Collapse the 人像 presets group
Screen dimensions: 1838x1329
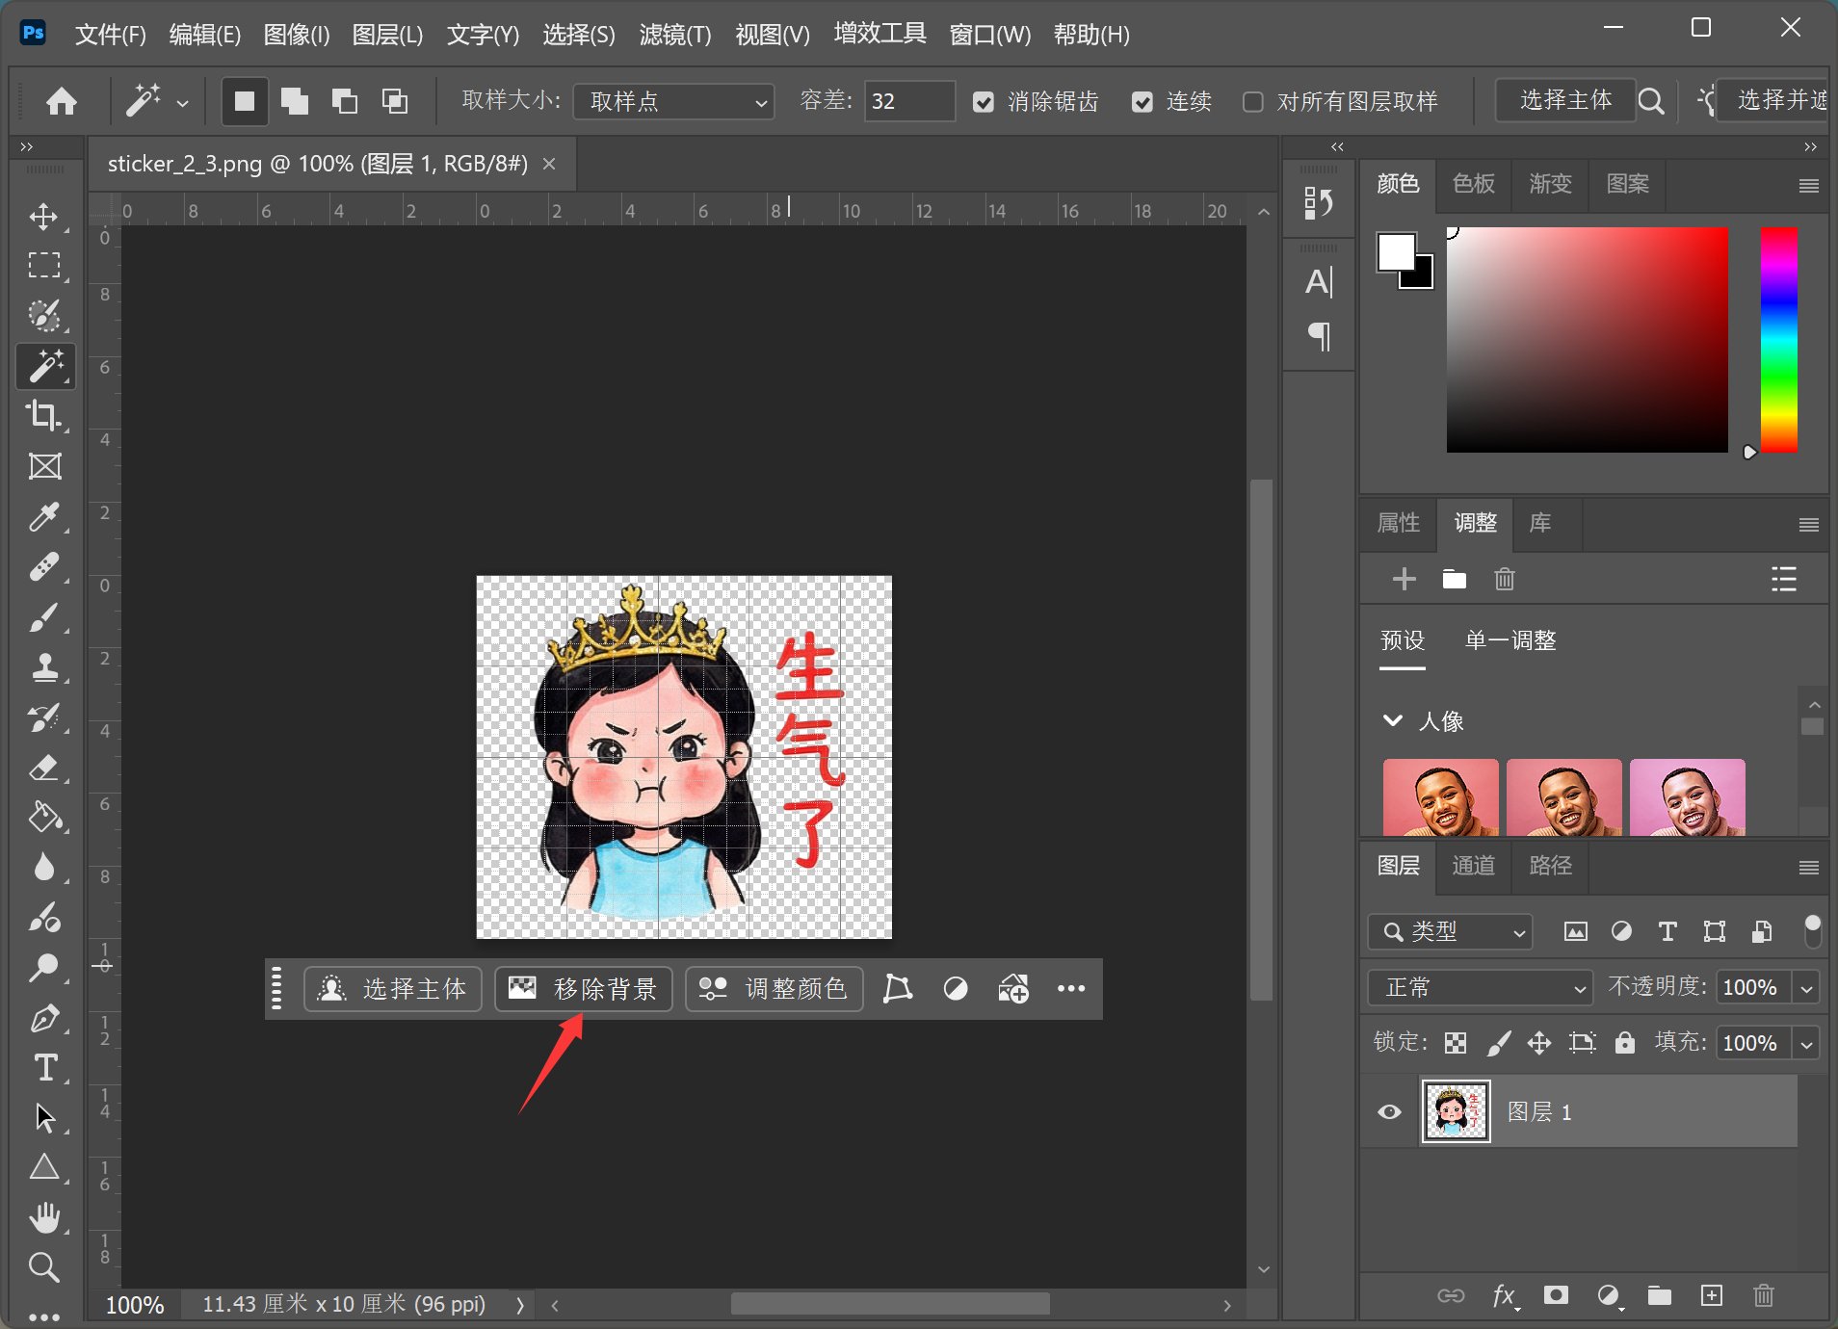[x=1393, y=720]
